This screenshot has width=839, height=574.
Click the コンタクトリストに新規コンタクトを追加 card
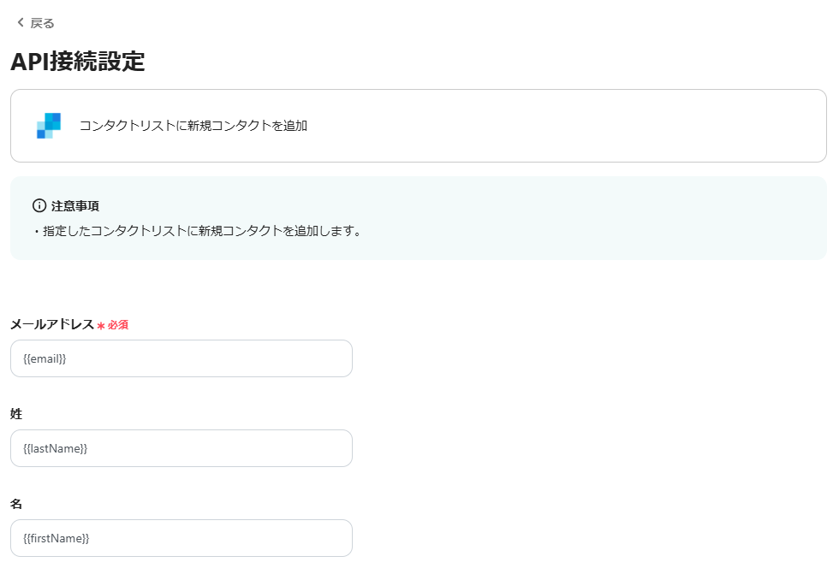click(419, 126)
